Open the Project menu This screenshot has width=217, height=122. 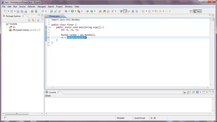coord(59,6)
